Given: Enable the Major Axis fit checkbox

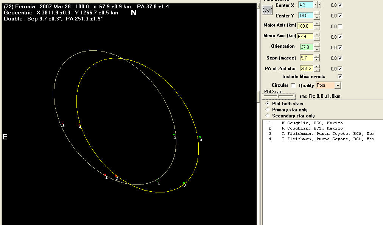Looking at the screenshot, I should pyautogui.click(x=340, y=26).
